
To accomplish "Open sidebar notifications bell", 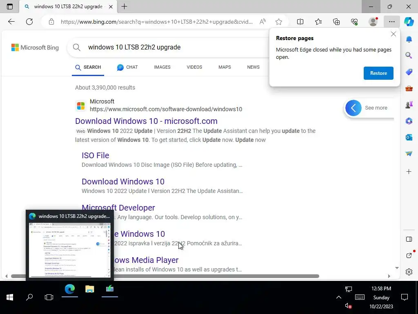I will [x=409, y=39].
